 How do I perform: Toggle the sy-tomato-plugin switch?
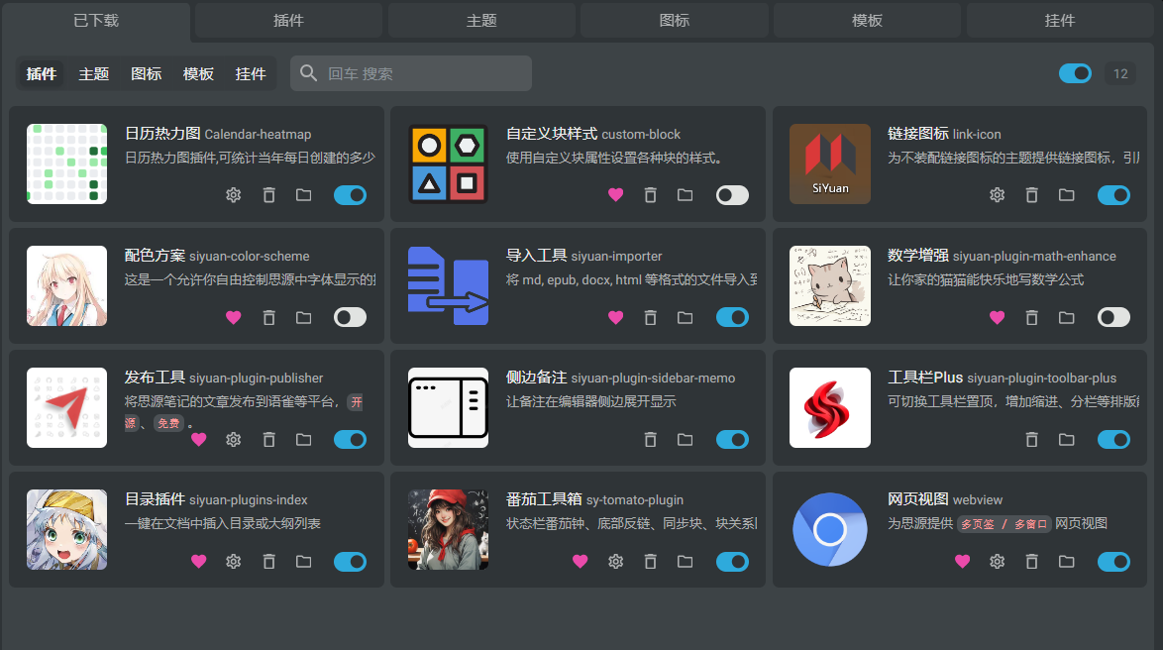732,562
